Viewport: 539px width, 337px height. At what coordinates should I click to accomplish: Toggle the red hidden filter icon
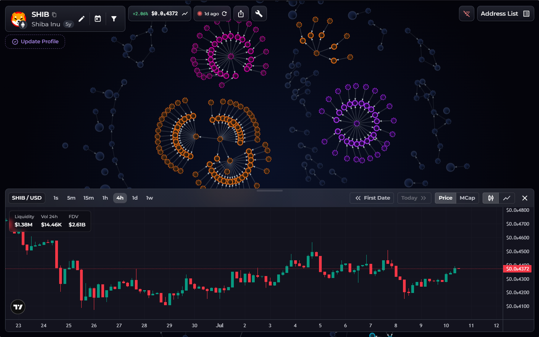(x=466, y=13)
